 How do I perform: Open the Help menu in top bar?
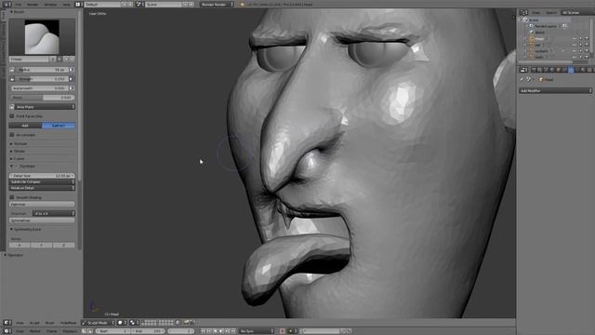pos(66,5)
